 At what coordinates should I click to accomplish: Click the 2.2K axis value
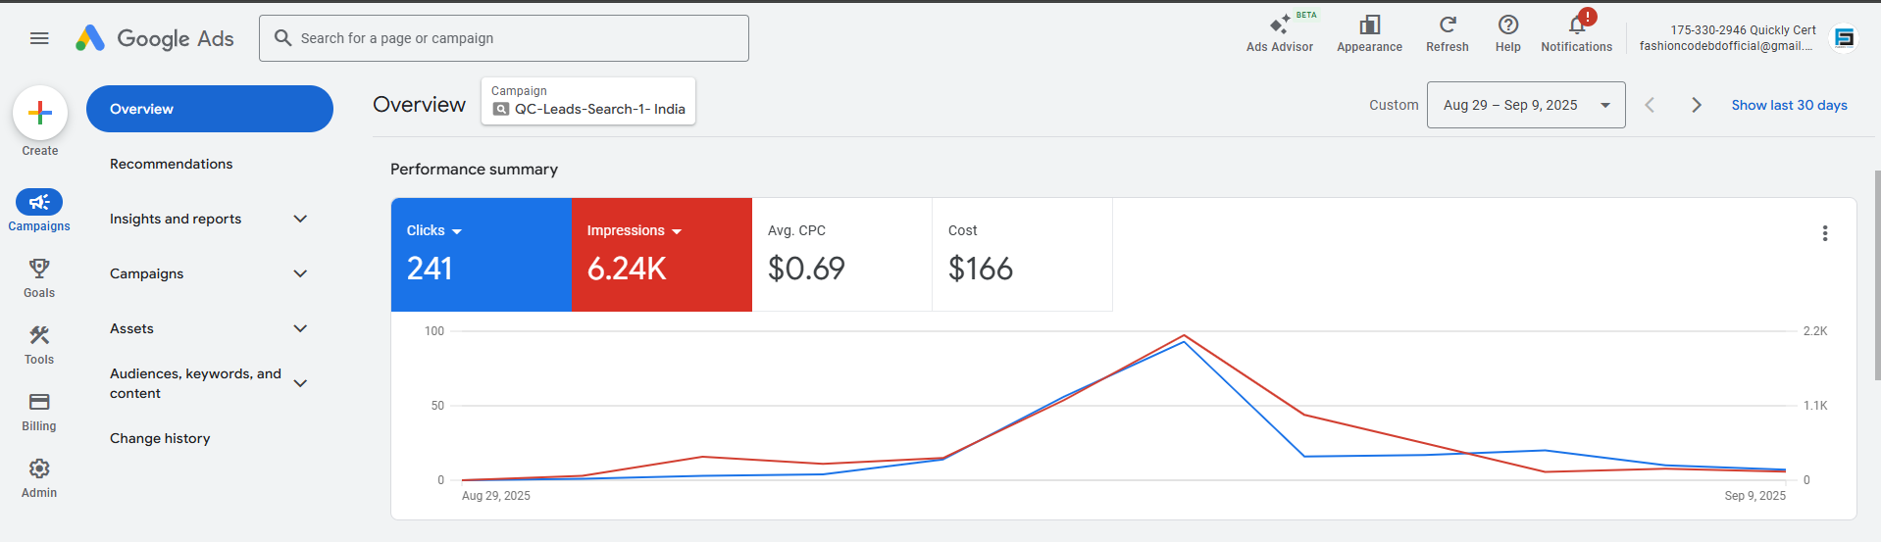coord(1815,331)
